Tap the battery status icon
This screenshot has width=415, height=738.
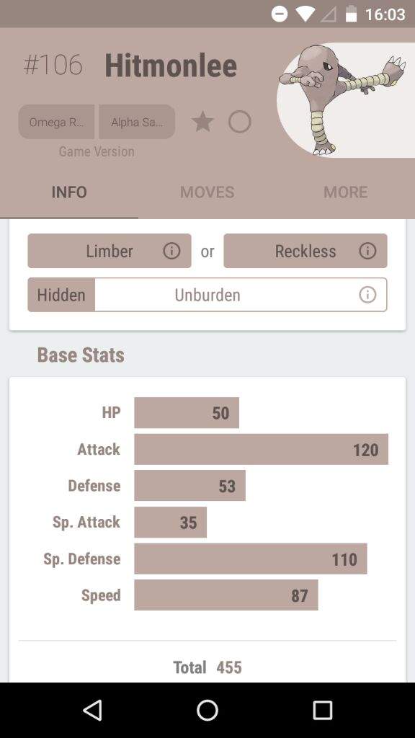point(351,14)
